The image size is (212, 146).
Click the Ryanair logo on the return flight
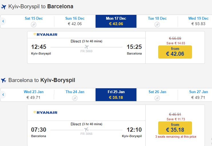[45, 113]
